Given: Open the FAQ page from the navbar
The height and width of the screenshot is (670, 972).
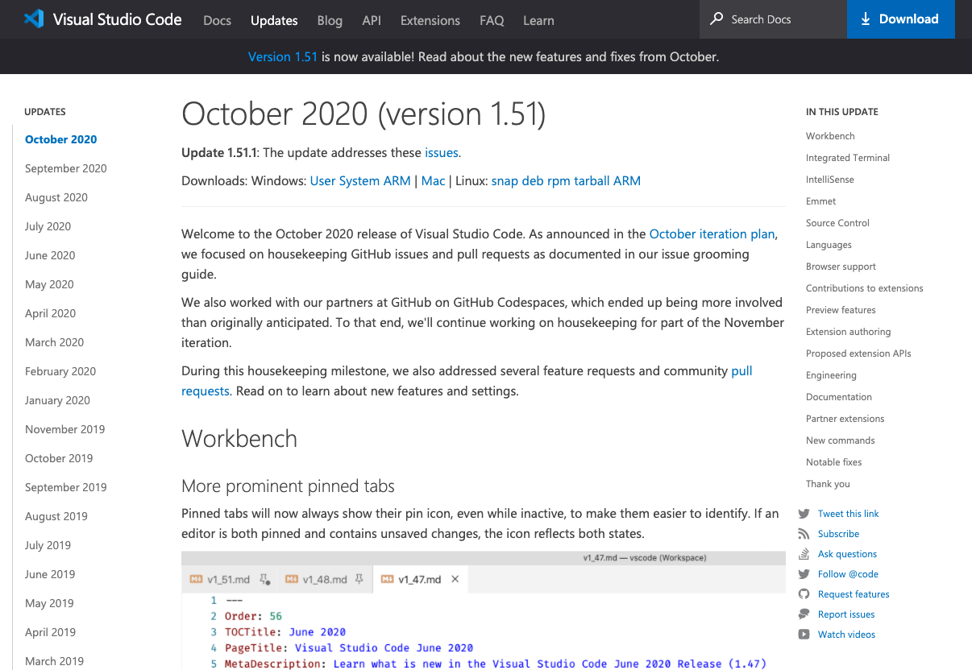Looking at the screenshot, I should (492, 20).
